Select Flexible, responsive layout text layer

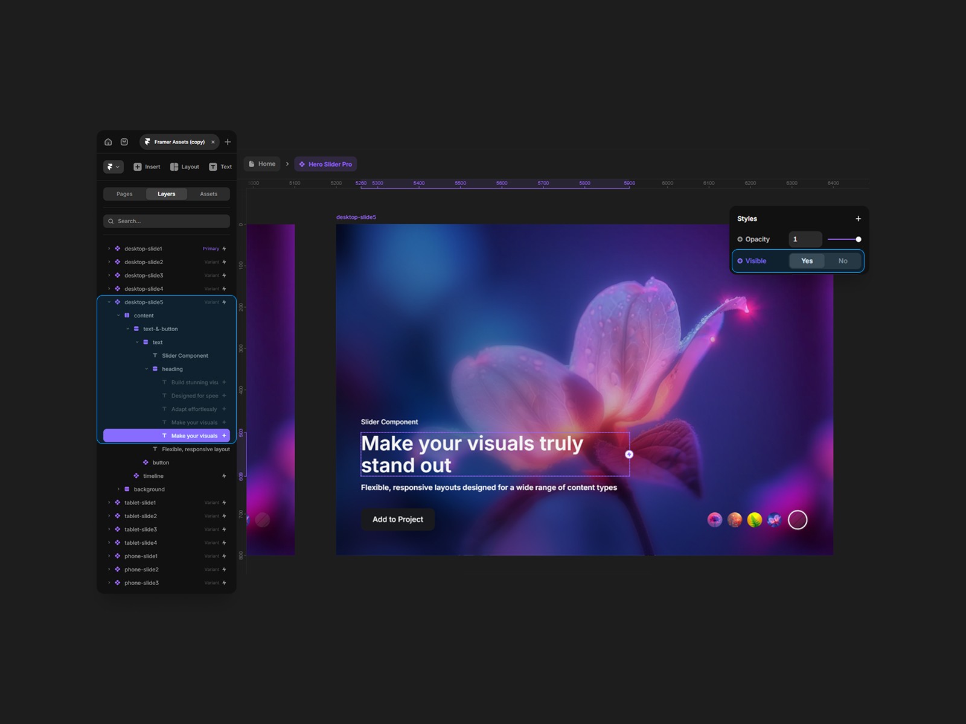coord(196,449)
